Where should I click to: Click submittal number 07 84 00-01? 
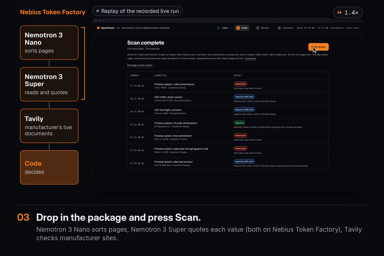pos(137,125)
